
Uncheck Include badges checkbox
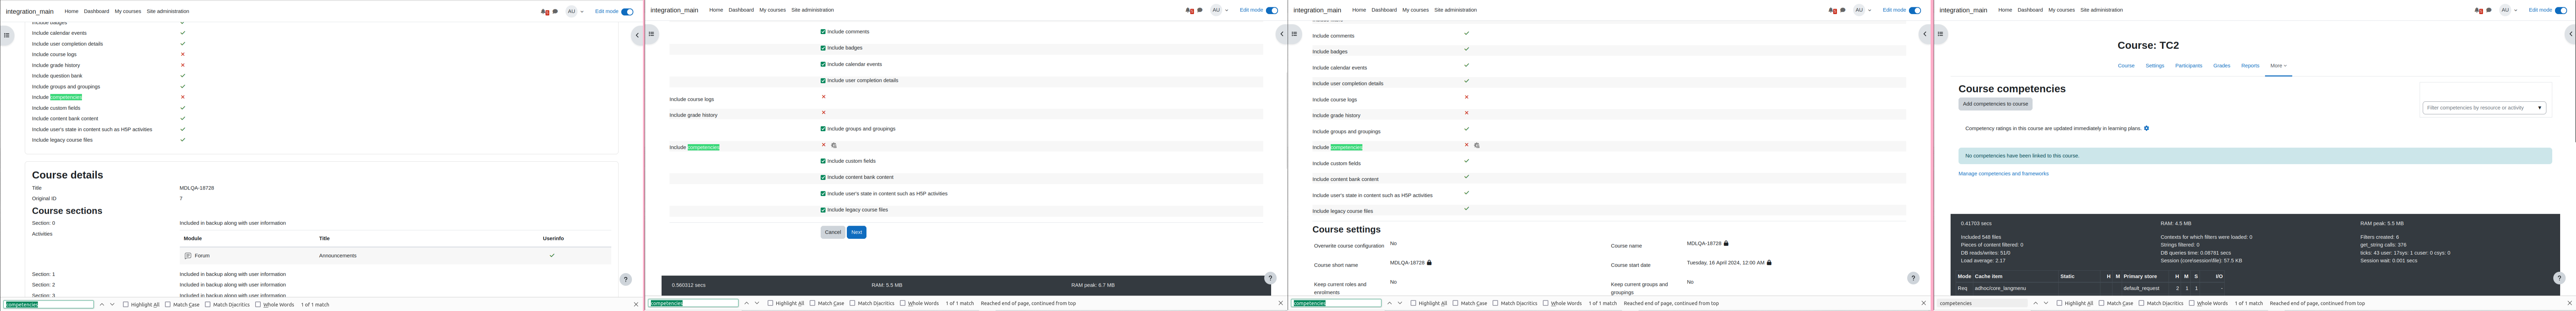point(823,48)
